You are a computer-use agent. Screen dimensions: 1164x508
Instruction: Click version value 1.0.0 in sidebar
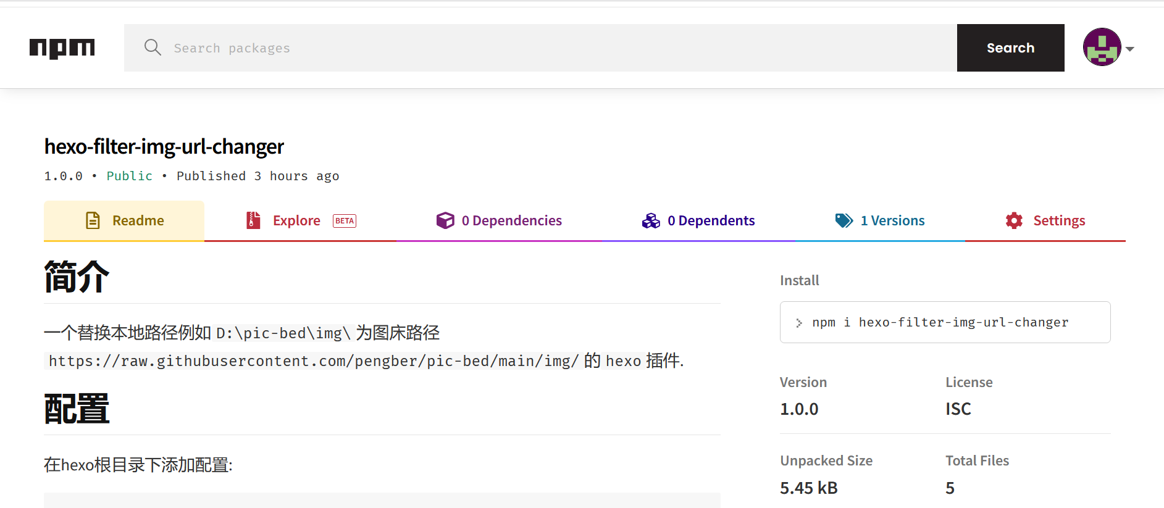[x=799, y=409]
